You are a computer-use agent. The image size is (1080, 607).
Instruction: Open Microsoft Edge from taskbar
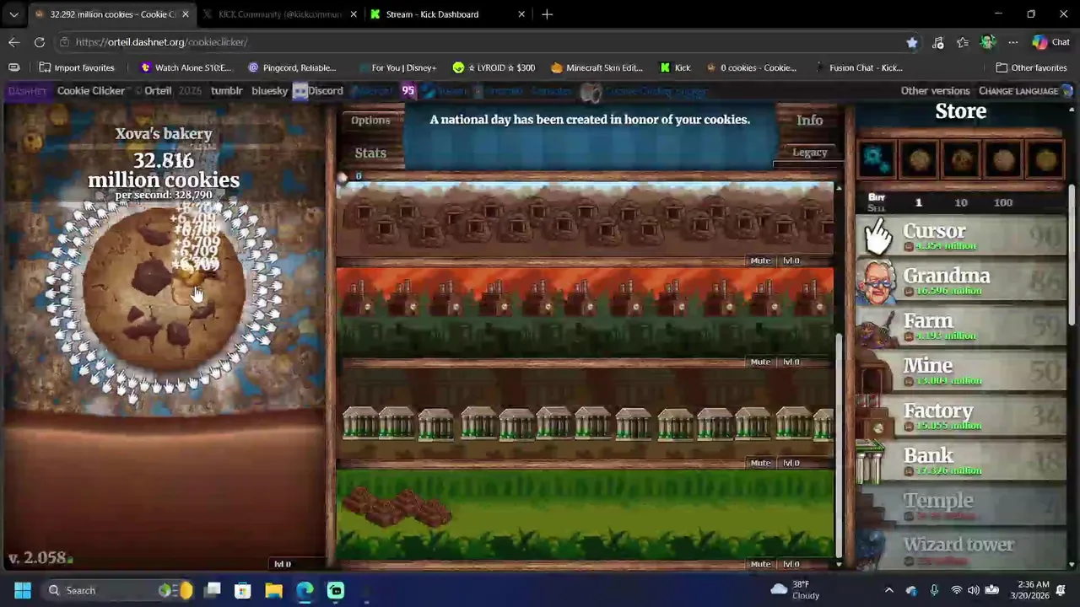(305, 590)
